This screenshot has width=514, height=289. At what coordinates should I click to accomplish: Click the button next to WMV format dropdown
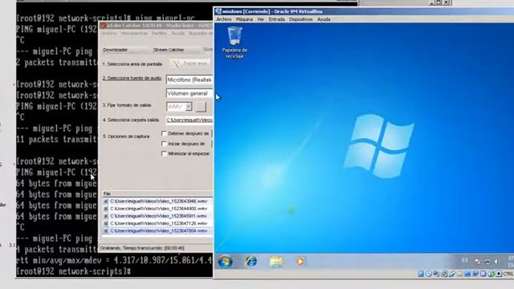pyautogui.click(x=201, y=107)
